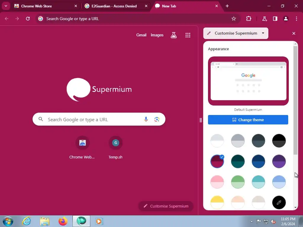Click the muted volume tray icon
This screenshot has width=303, height=227.
point(273,221)
